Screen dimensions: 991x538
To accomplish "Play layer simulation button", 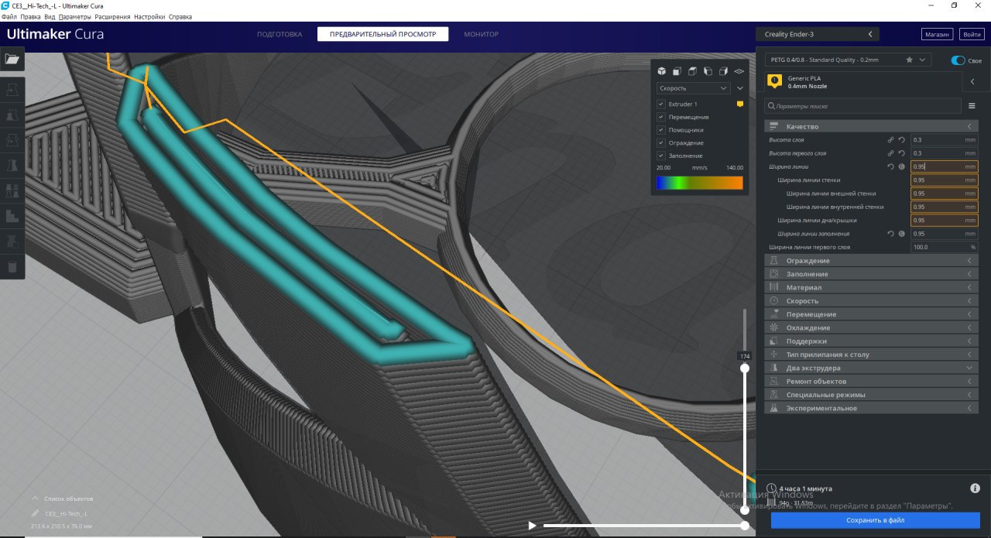I will click(532, 526).
